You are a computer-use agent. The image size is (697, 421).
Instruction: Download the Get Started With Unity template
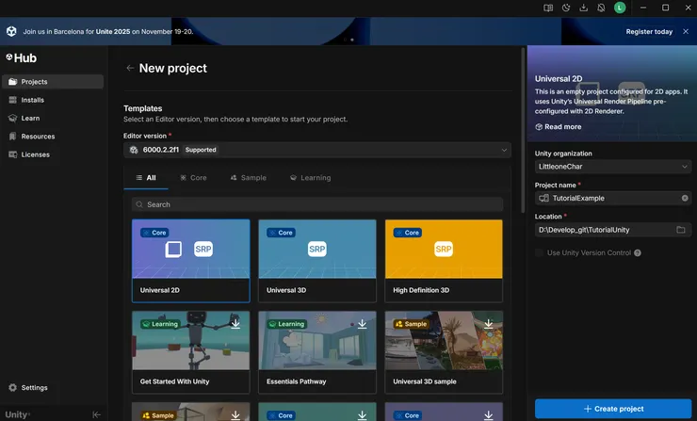pos(235,323)
